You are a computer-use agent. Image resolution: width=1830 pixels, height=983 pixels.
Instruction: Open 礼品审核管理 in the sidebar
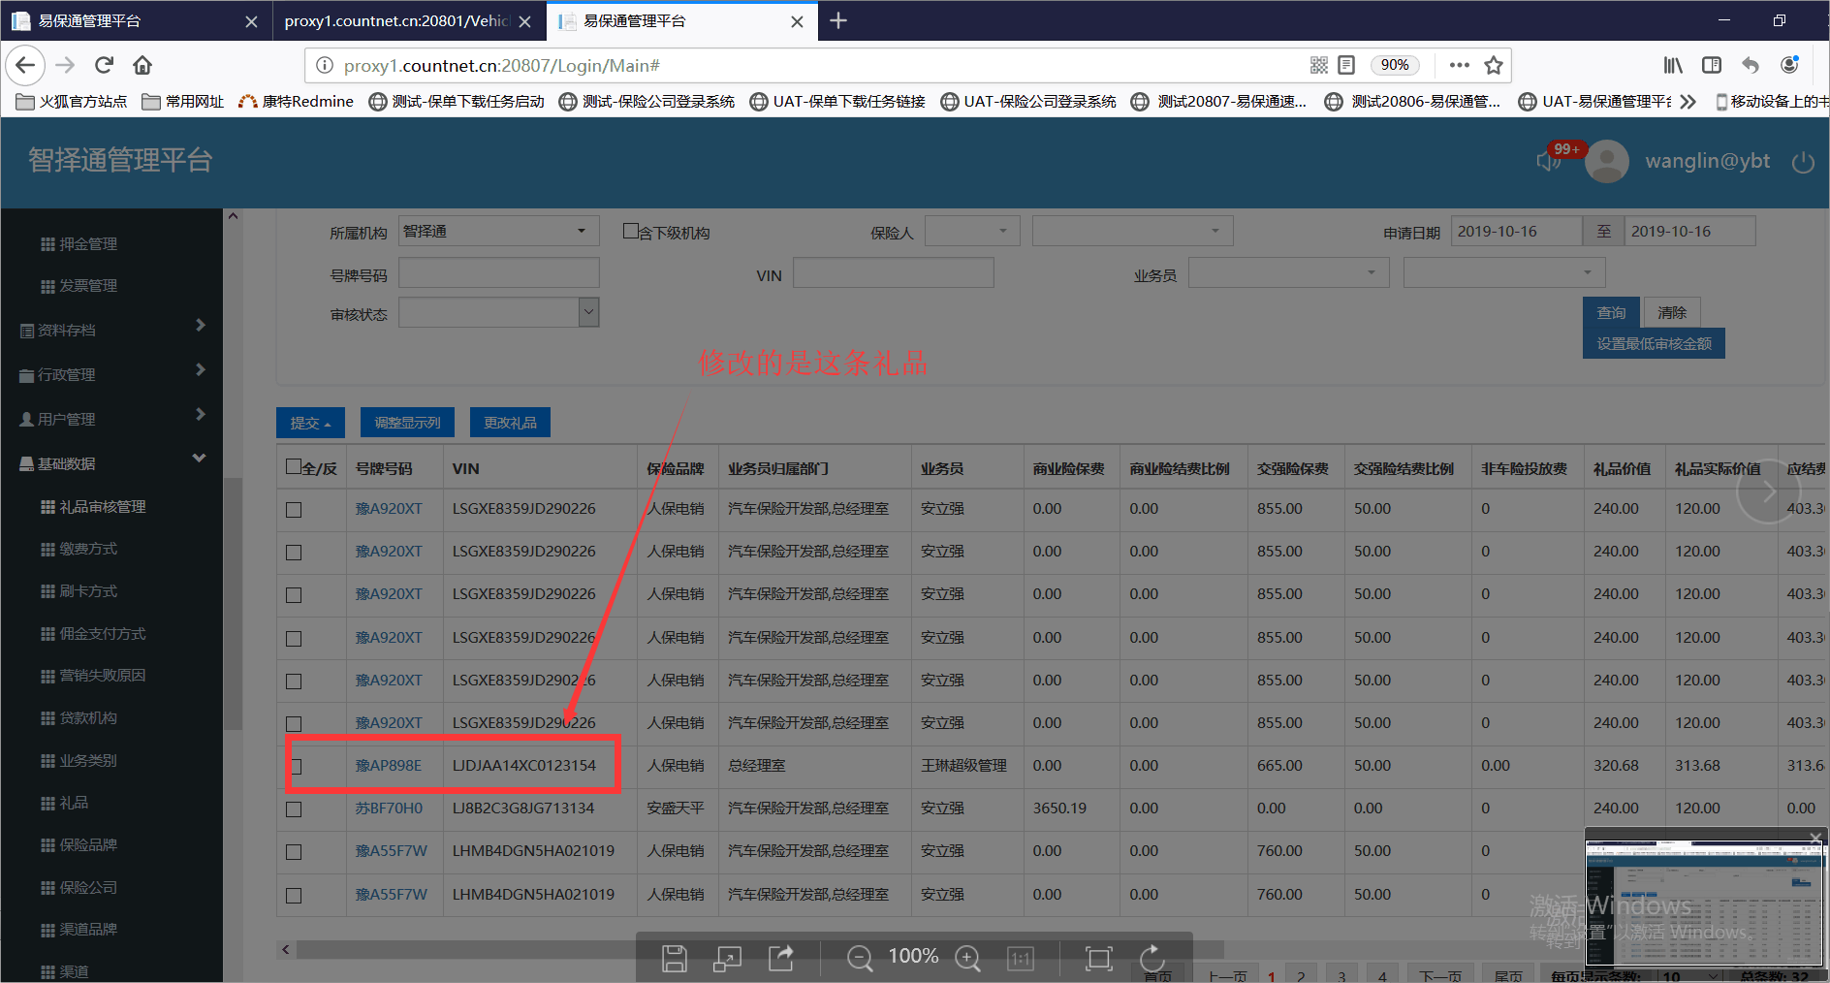102,507
